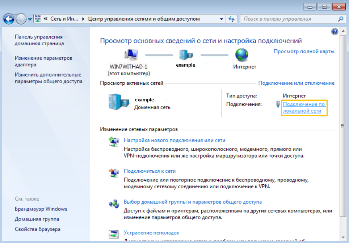The width and height of the screenshot is (349, 243).
Task: Click the homegroup selection icon
Action: (x=114, y=204)
